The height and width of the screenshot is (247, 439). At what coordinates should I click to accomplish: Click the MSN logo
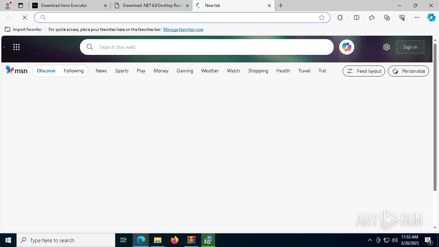click(16, 70)
